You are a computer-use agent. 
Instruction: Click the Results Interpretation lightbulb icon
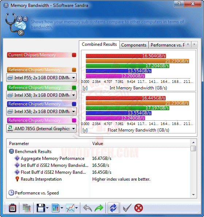coord(17,179)
